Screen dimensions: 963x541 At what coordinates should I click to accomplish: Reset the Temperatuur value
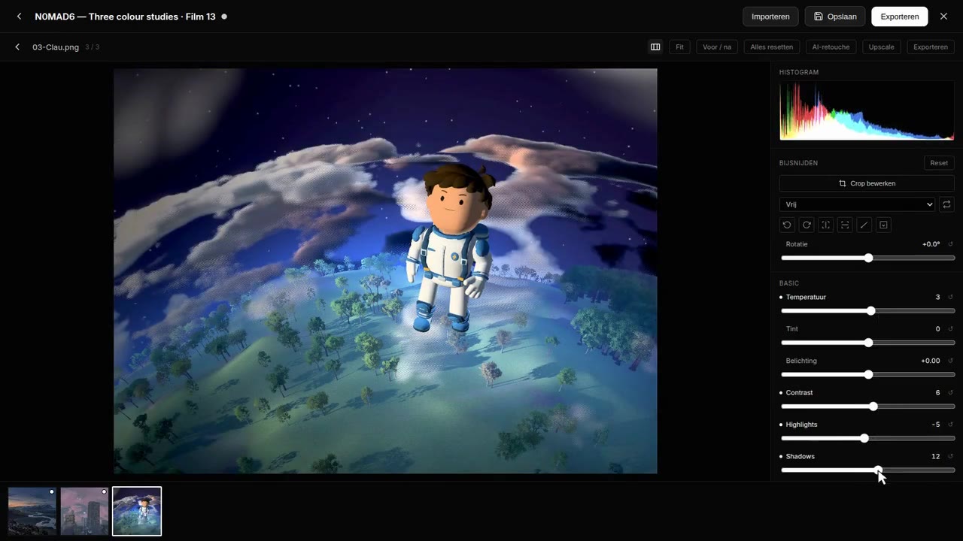coord(950,298)
